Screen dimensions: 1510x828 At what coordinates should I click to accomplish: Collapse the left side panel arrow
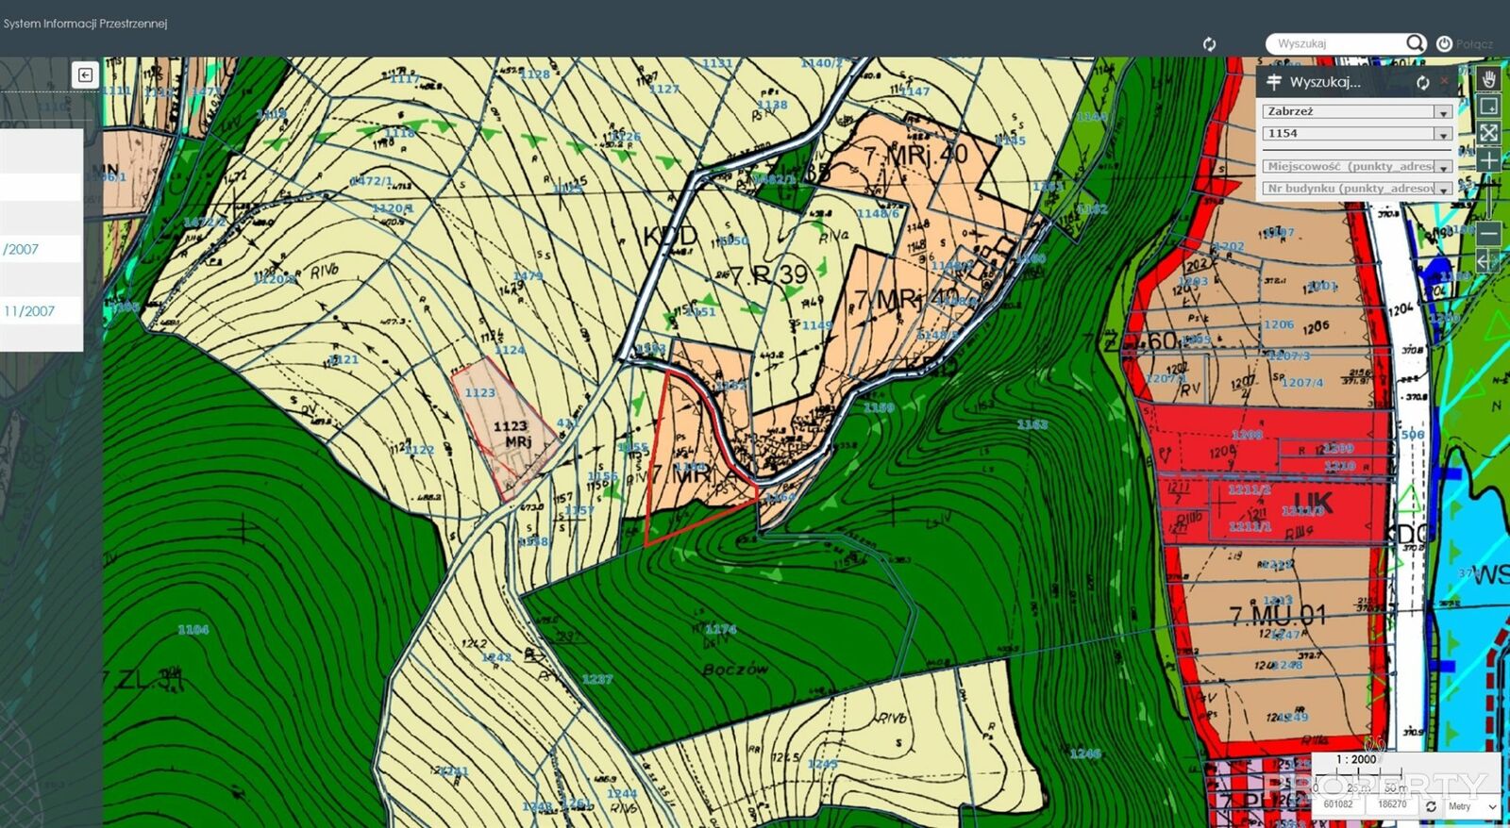(x=85, y=75)
